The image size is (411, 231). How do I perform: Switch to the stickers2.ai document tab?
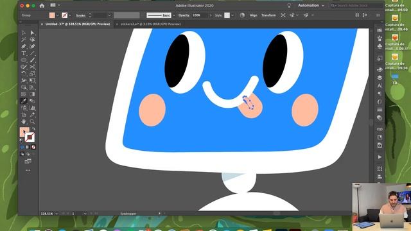(x=150, y=24)
